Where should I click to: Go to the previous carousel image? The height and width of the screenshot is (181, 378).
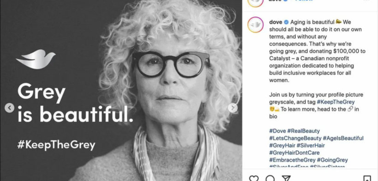[9, 108]
